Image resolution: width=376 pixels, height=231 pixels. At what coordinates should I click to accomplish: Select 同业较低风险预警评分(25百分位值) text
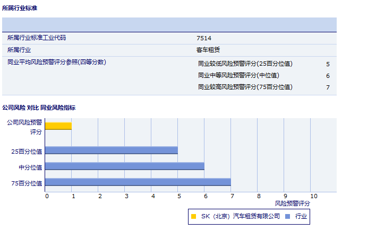click(x=245, y=64)
